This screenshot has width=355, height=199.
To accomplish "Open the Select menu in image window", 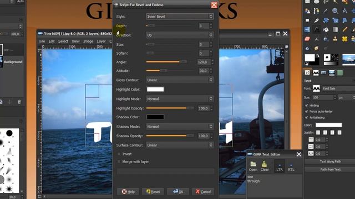I will [63, 41].
